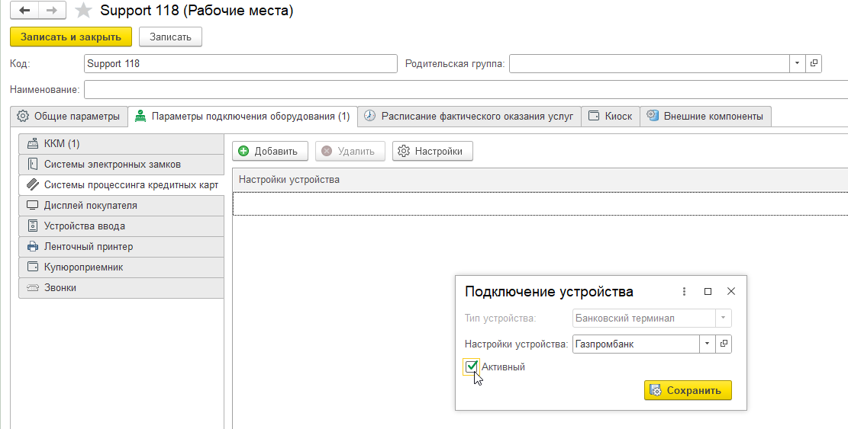The width and height of the screenshot is (848, 429).
Task: Click the Киоск tab icon
Action: coord(594,116)
